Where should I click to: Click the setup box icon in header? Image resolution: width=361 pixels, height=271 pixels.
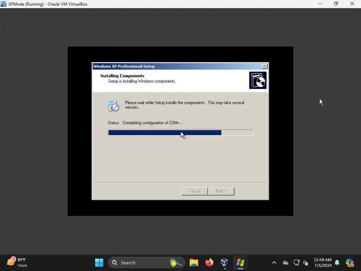tap(258, 80)
